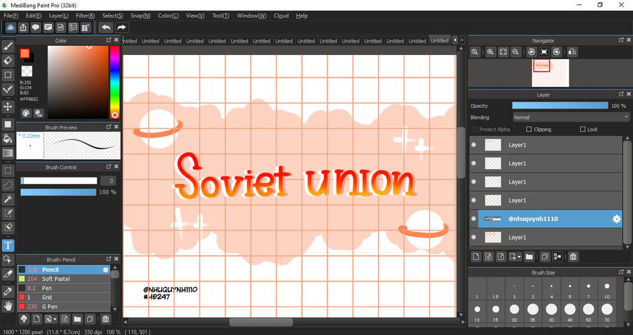Click Navigator zoom in icon
This screenshot has width=633, height=335.
pyautogui.click(x=490, y=52)
